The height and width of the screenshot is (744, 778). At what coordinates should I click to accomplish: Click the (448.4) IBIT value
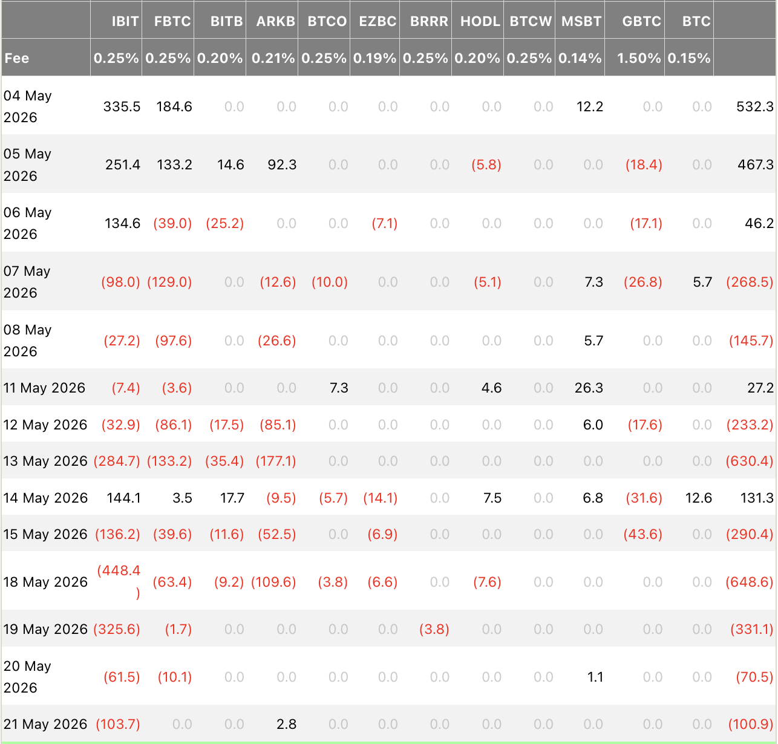[x=119, y=582]
